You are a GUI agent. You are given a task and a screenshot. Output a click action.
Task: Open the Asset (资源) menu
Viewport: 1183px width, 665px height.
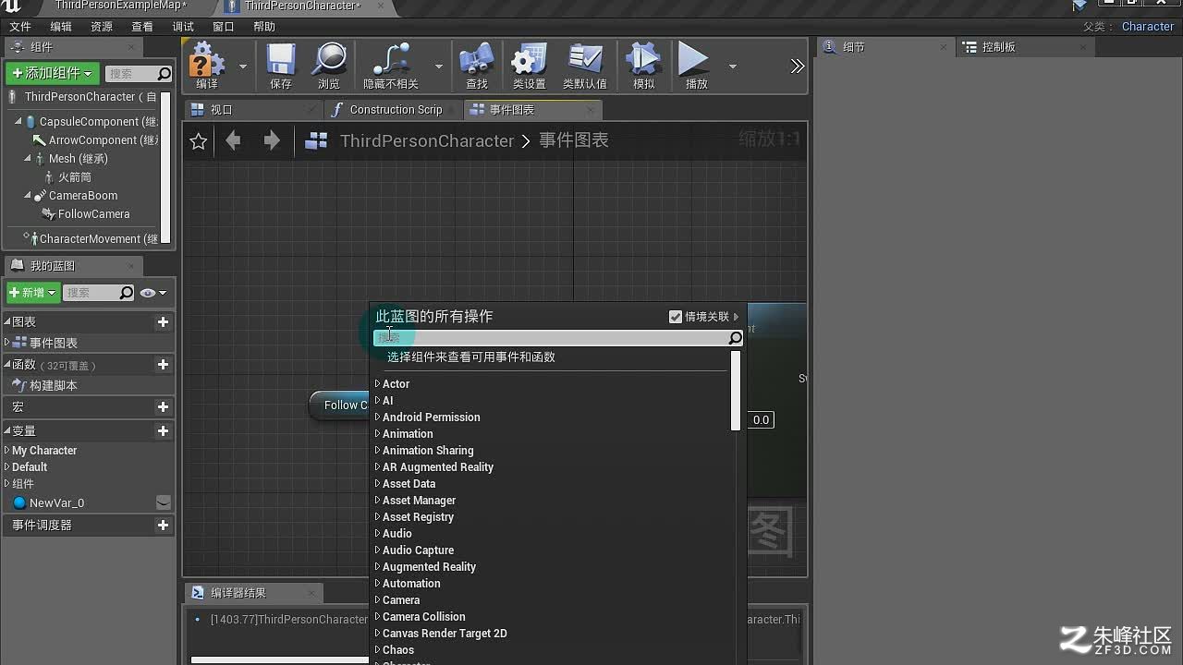tap(102, 27)
